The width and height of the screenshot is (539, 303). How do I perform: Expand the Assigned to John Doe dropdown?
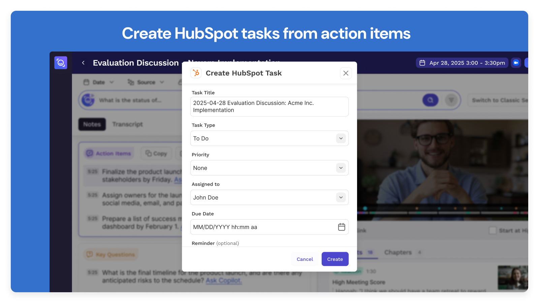coord(341,198)
